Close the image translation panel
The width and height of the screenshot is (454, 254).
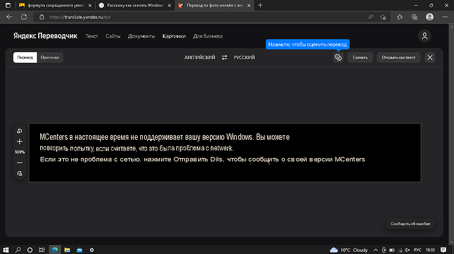[430, 58]
